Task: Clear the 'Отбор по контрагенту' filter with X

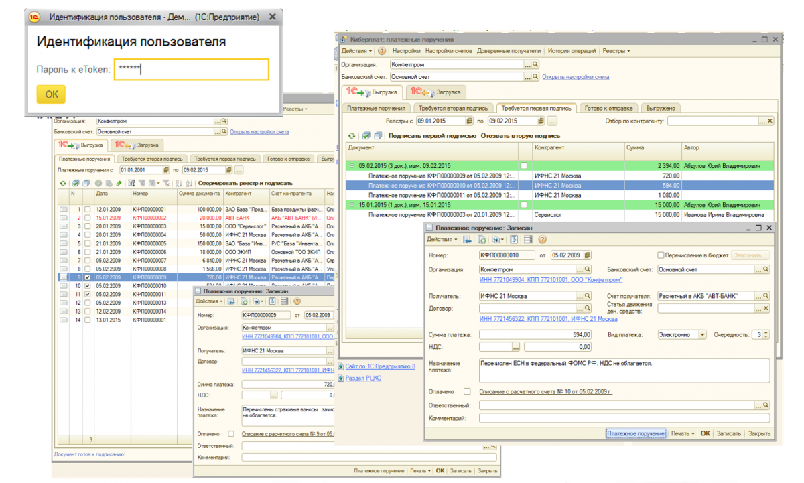Action: click(769, 121)
